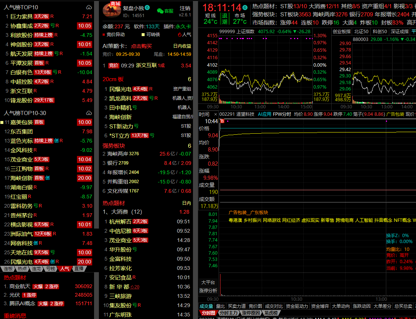
Task: Select the 龙虎榜 bottom tab
Action: point(273,313)
